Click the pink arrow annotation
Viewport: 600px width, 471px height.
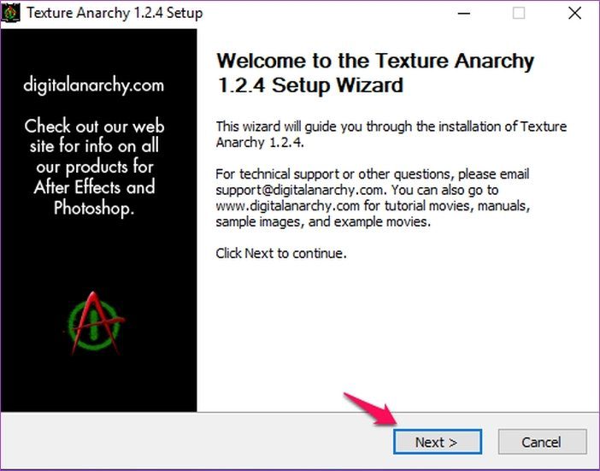tap(369, 409)
